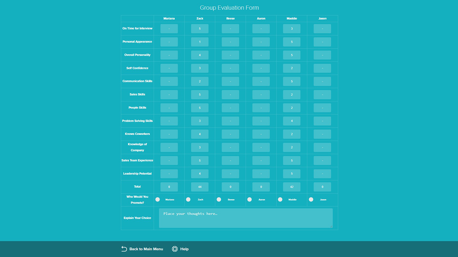458x257 pixels.
Task: Open Maddie's Self Confidence score box
Action: (x=292, y=68)
